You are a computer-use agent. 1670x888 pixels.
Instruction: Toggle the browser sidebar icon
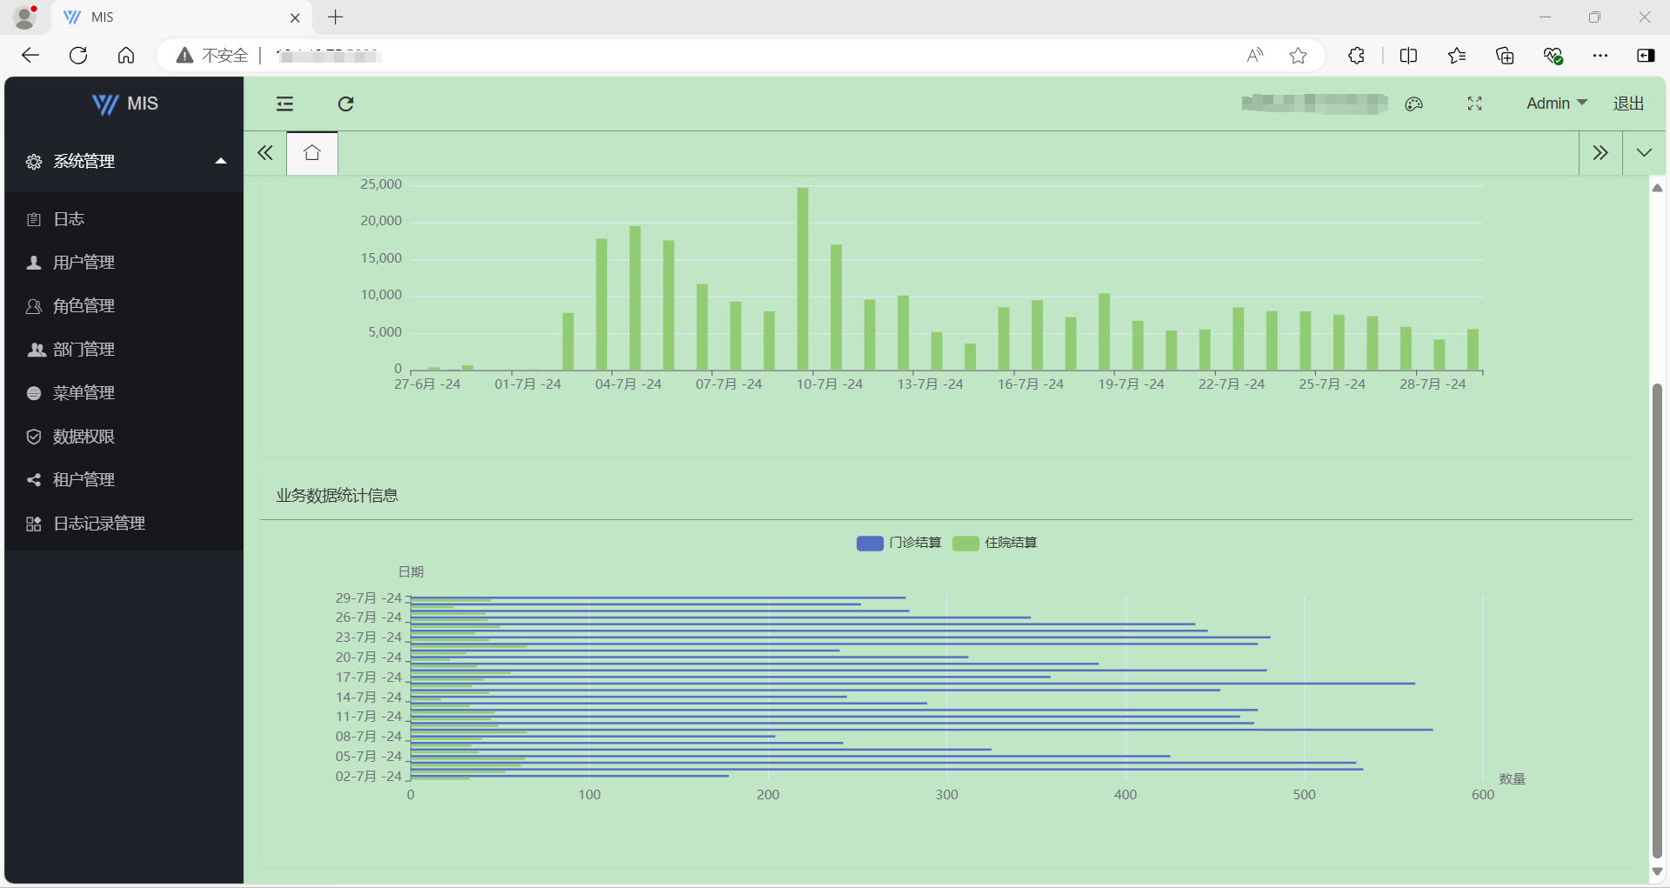(1646, 56)
